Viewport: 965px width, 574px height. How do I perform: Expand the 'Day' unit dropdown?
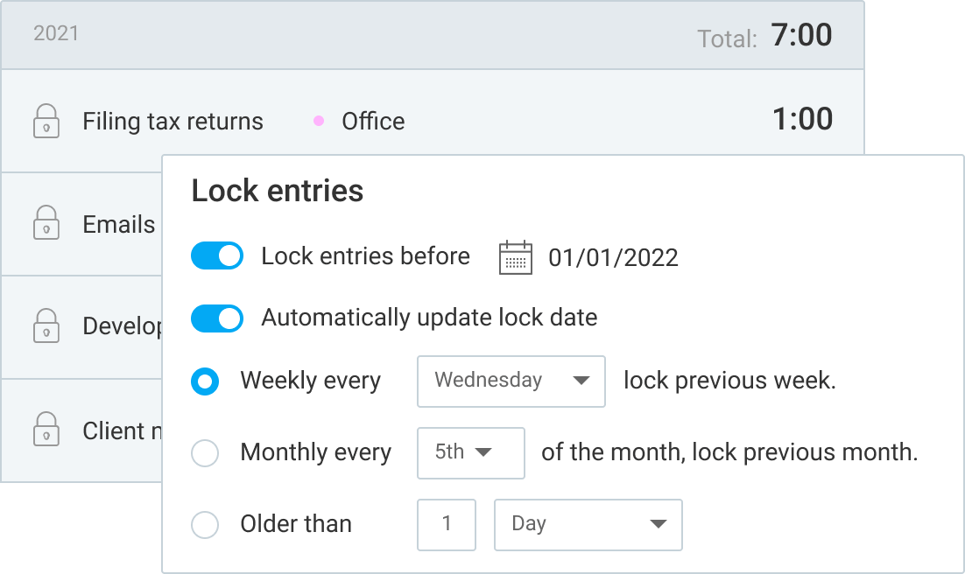tap(588, 525)
